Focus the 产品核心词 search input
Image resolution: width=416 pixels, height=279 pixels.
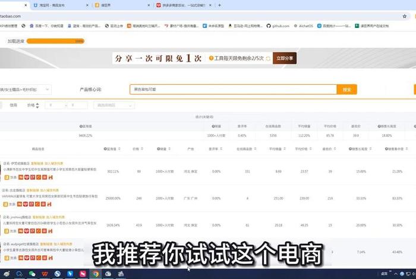(x=233, y=89)
